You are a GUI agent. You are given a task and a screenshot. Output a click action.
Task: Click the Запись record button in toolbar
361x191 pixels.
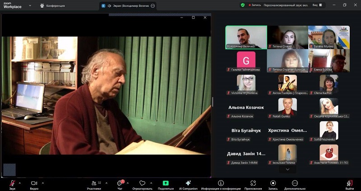click(x=273, y=183)
